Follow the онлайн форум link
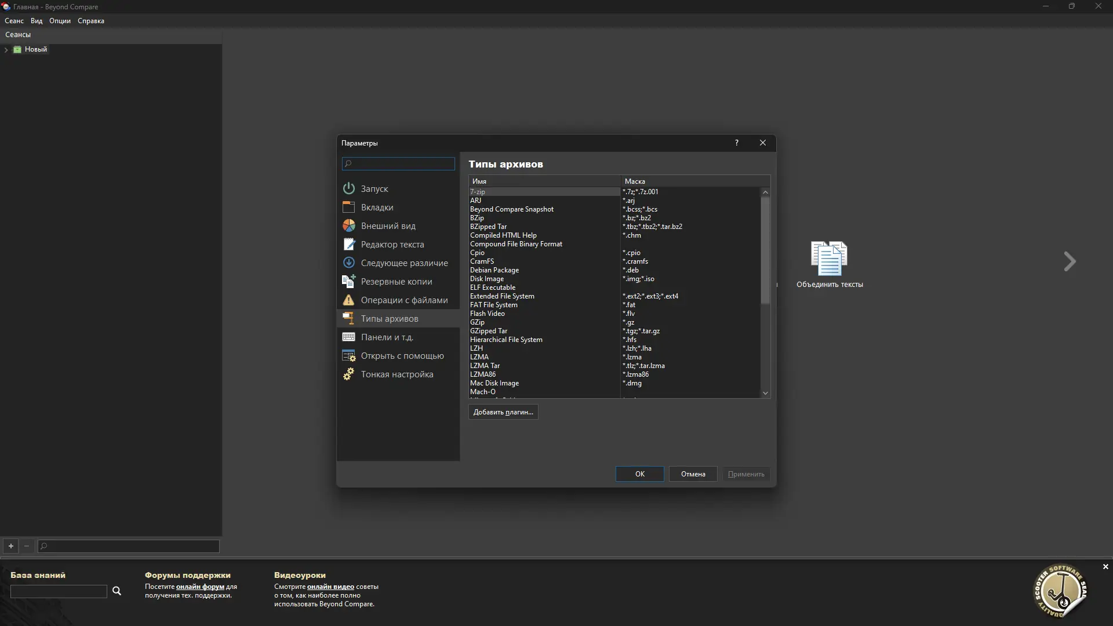 [x=200, y=587]
